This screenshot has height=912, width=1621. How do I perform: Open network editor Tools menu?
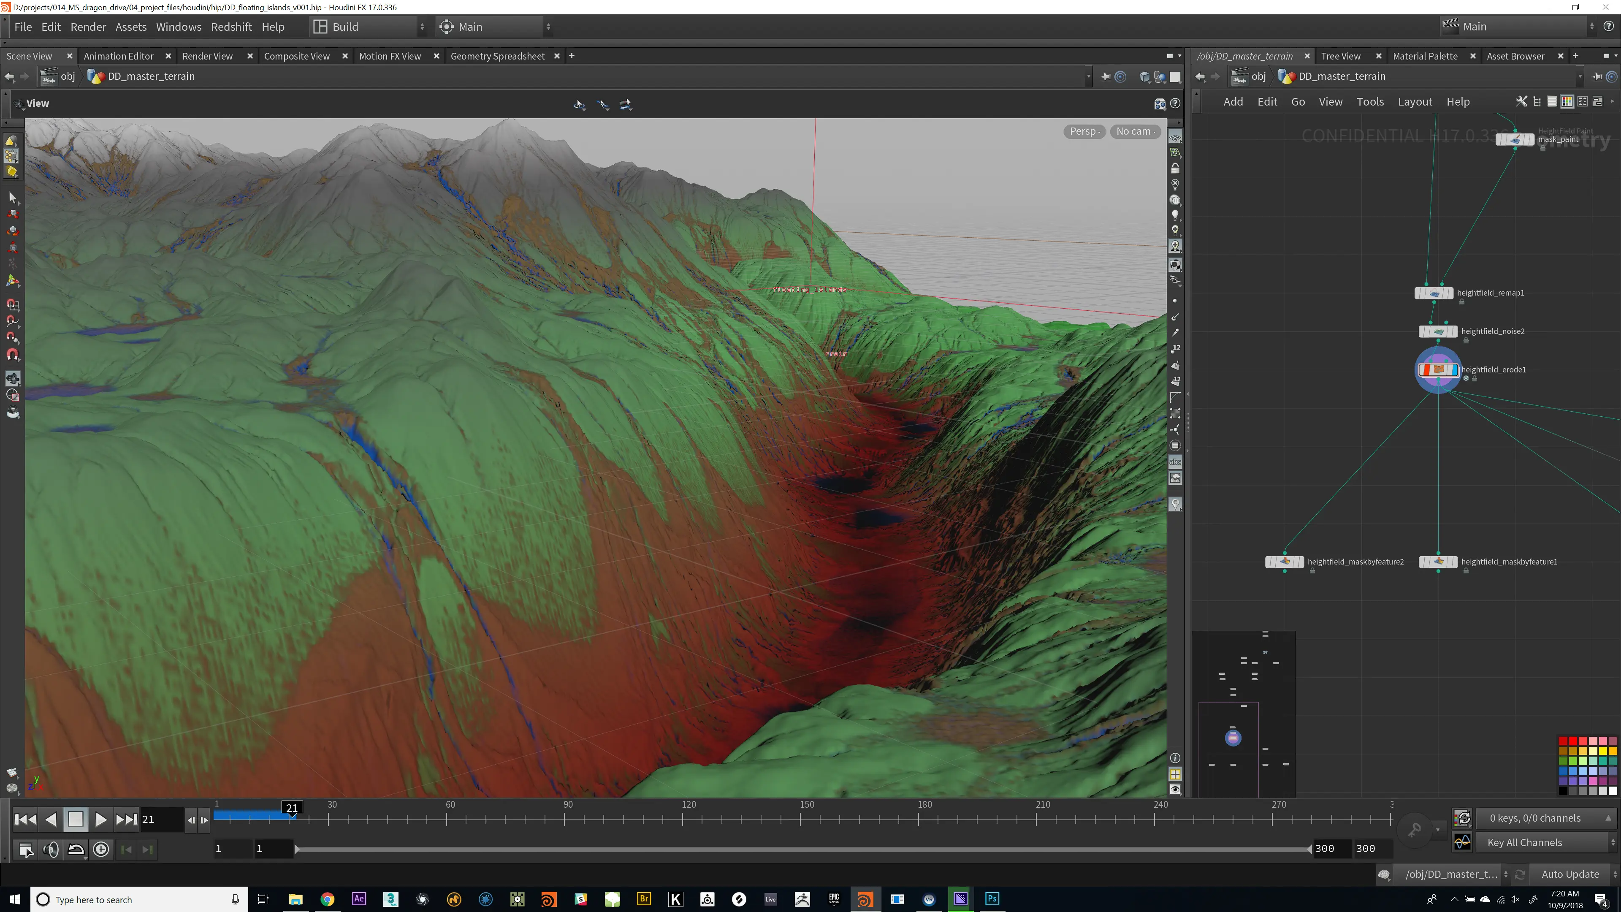[x=1370, y=101]
